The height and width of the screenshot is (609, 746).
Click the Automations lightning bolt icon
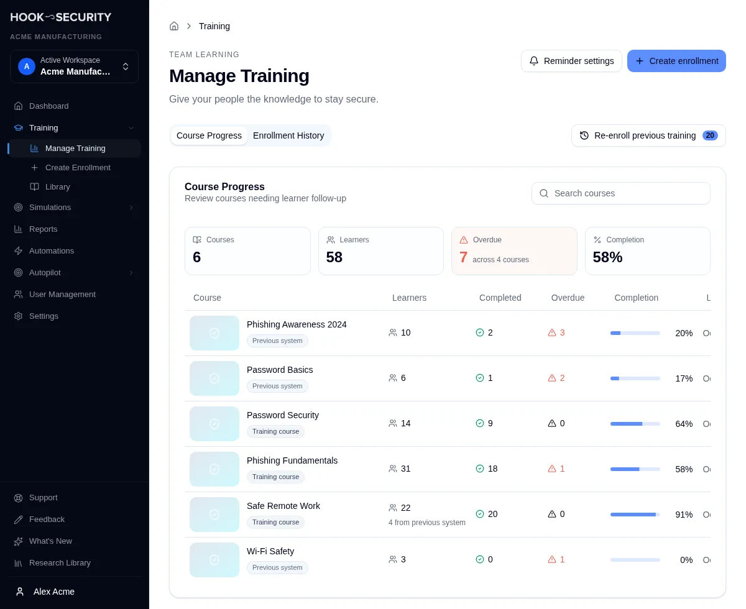(19, 251)
